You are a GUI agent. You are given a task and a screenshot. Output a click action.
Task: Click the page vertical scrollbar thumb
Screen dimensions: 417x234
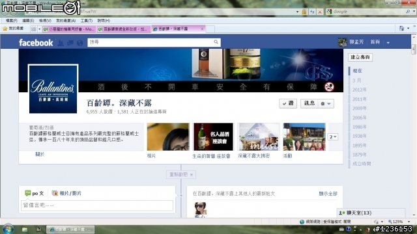414,49
